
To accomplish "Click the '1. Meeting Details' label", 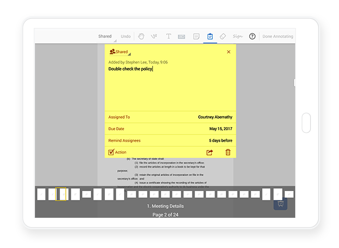I will coord(165,206).
